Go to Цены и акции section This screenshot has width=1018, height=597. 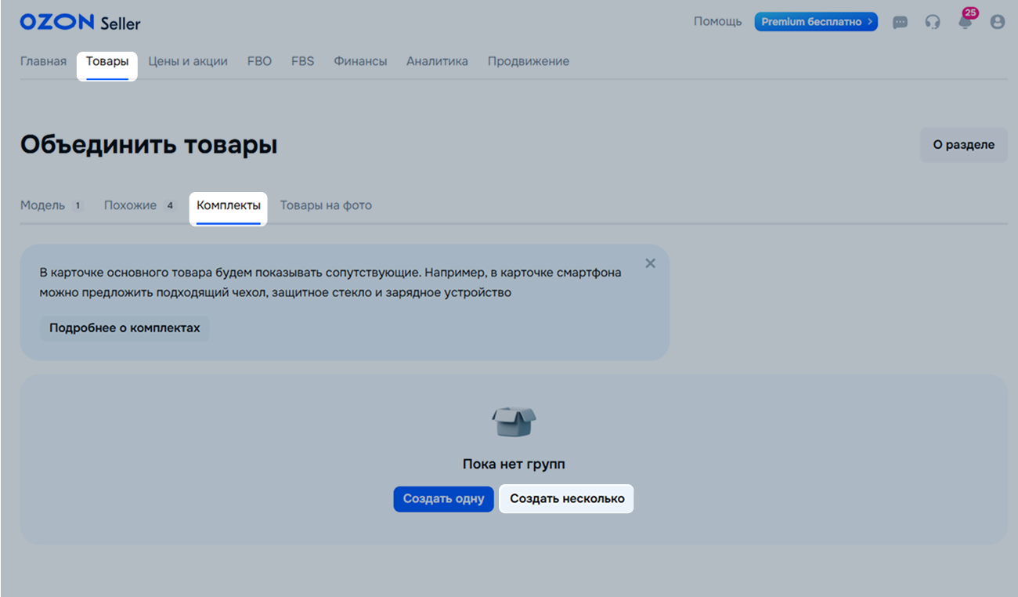tap(188, 61)
